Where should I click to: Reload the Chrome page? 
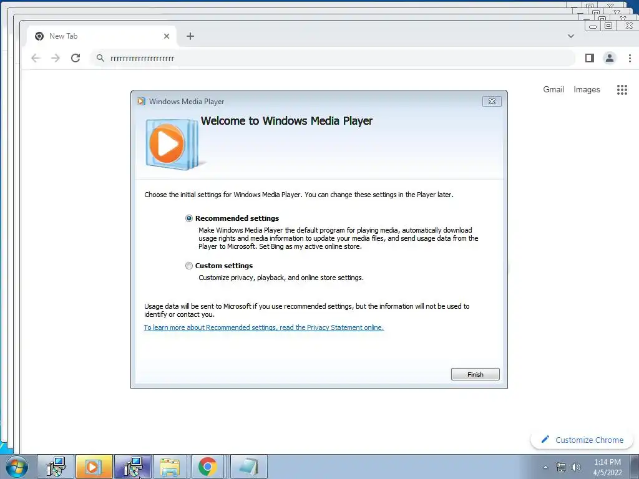tap(76, 58)
